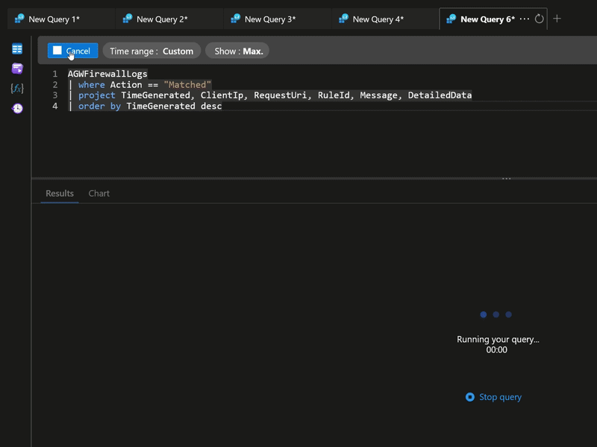
Task: Click the 00:00 elapsed timer
Action: coord(496,349)
